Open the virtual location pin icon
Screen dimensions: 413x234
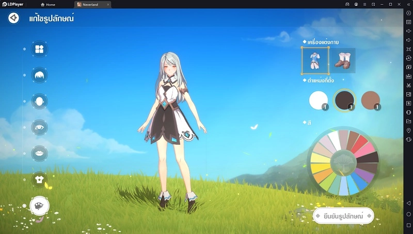(x=408, y=130)
